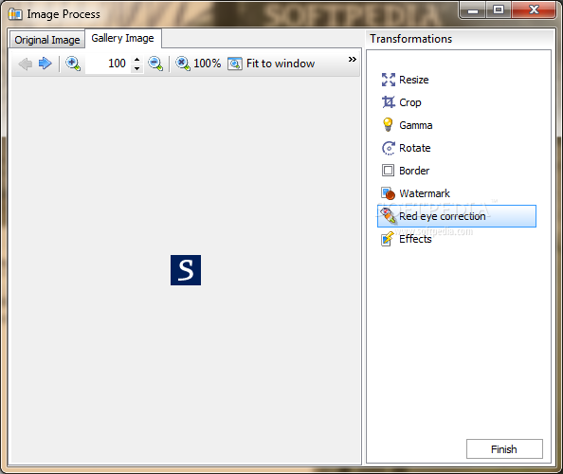
Task: Select the Border transformation icon
Action: 388,171
